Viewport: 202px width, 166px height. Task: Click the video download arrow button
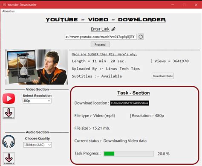pos(9,113)
